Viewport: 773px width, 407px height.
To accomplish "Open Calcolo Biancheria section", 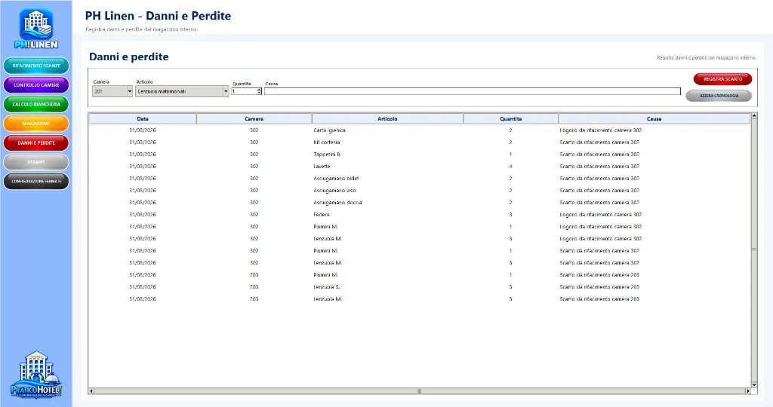I will click(x=36, y=104).
